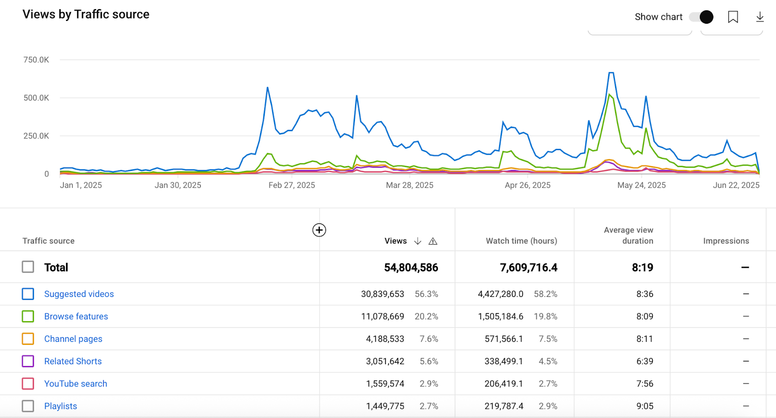Click the Impressions column header
The image size is (776, 418).
click(726, 241)
